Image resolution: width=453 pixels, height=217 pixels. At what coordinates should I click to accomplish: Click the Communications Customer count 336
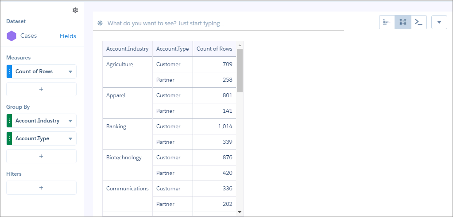(x=214, y=189)
